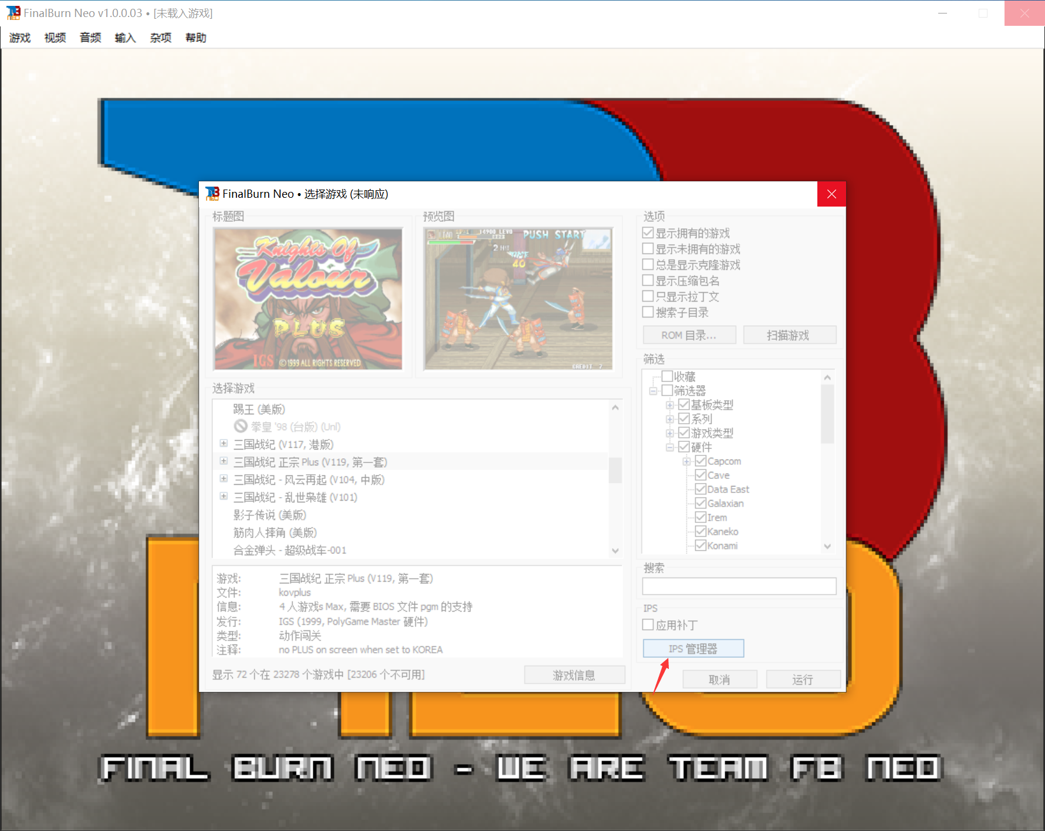The height and width of the screenshot is (831, 1045).
Task: Uncheck Irem hardware filter
Action: pyautogui.click(x=700, y=517)
